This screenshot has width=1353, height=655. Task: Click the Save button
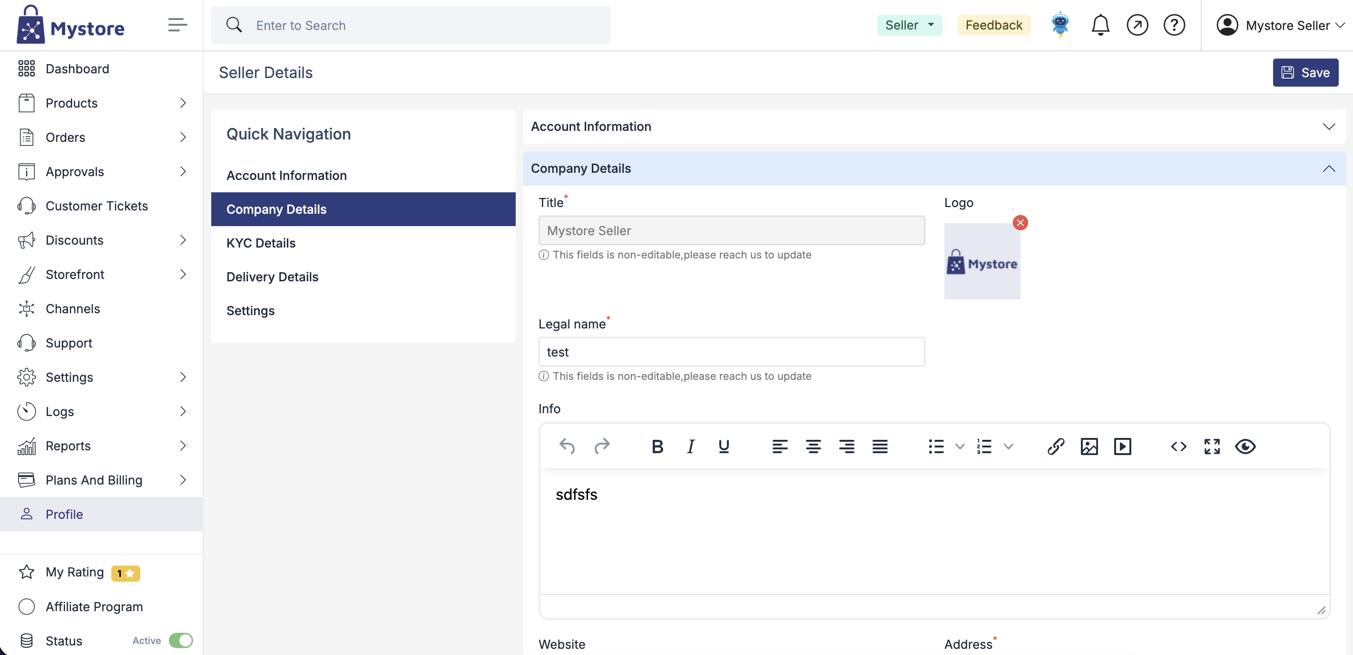[1305, 72]
